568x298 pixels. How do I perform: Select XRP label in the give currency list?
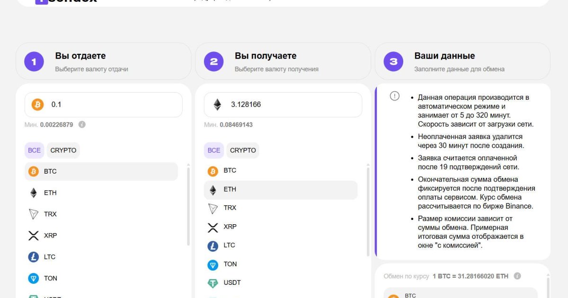coord(50,236)
